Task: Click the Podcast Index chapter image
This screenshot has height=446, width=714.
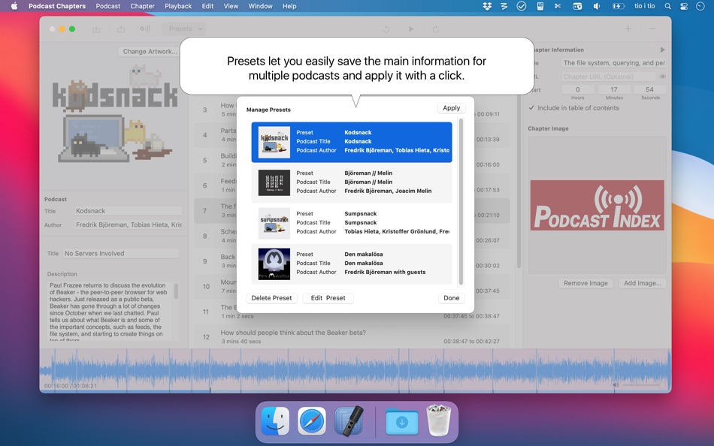Action: tap(597, 205)
